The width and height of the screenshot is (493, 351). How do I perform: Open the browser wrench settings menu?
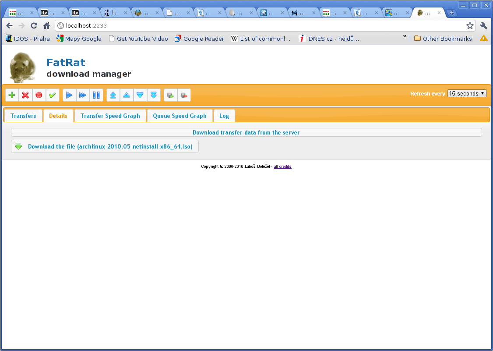(483, 25)
